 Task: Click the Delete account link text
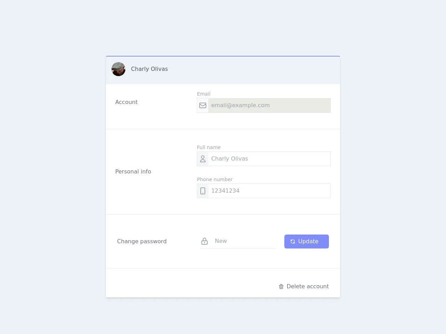point(307,287)
